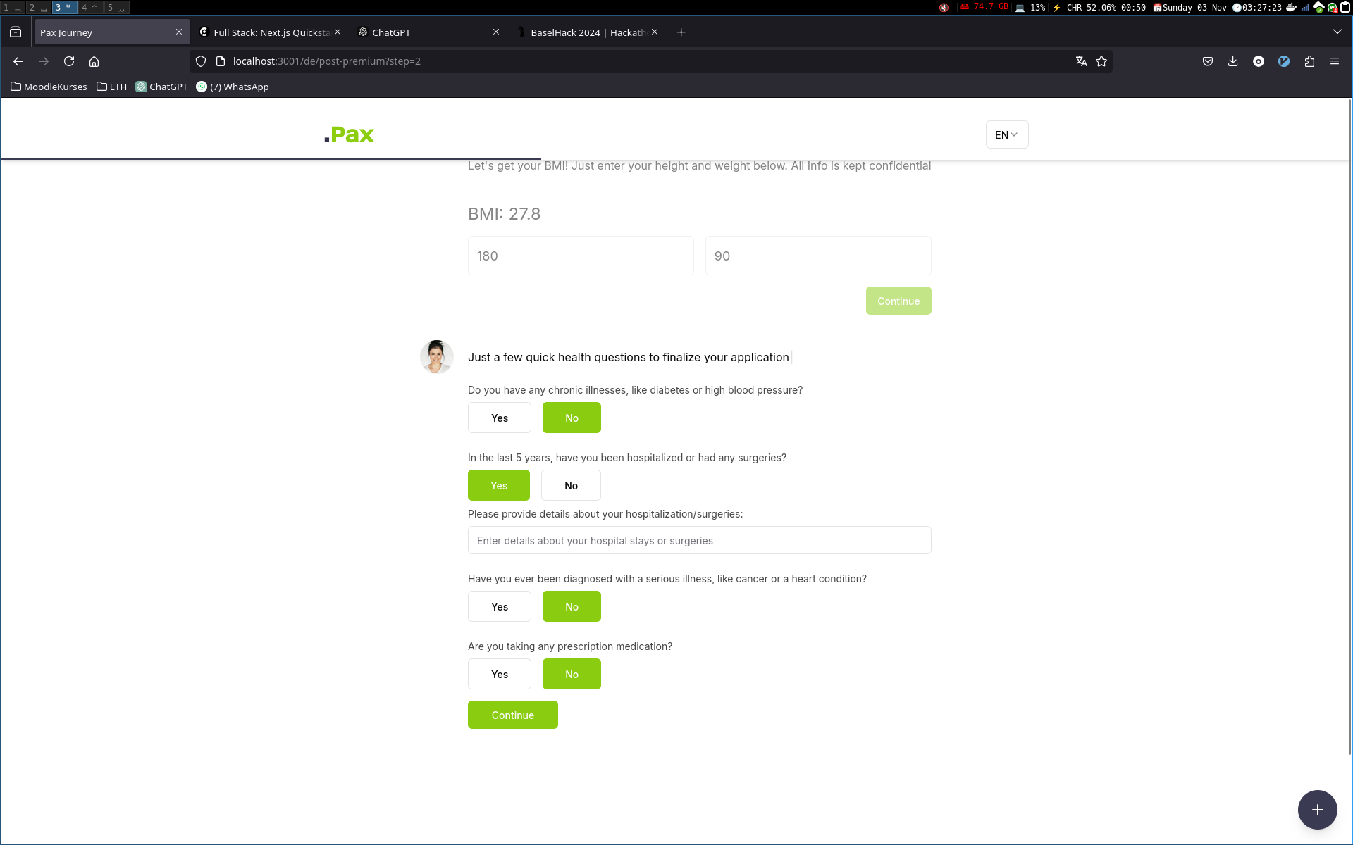Viewport: 1353px width, 845px height.
Task: Switch to BaselHack 2024 tab
Action: [x=585, y=32]
